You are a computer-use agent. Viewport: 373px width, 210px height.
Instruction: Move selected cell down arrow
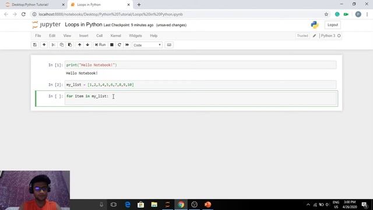(x=87, y=45)
